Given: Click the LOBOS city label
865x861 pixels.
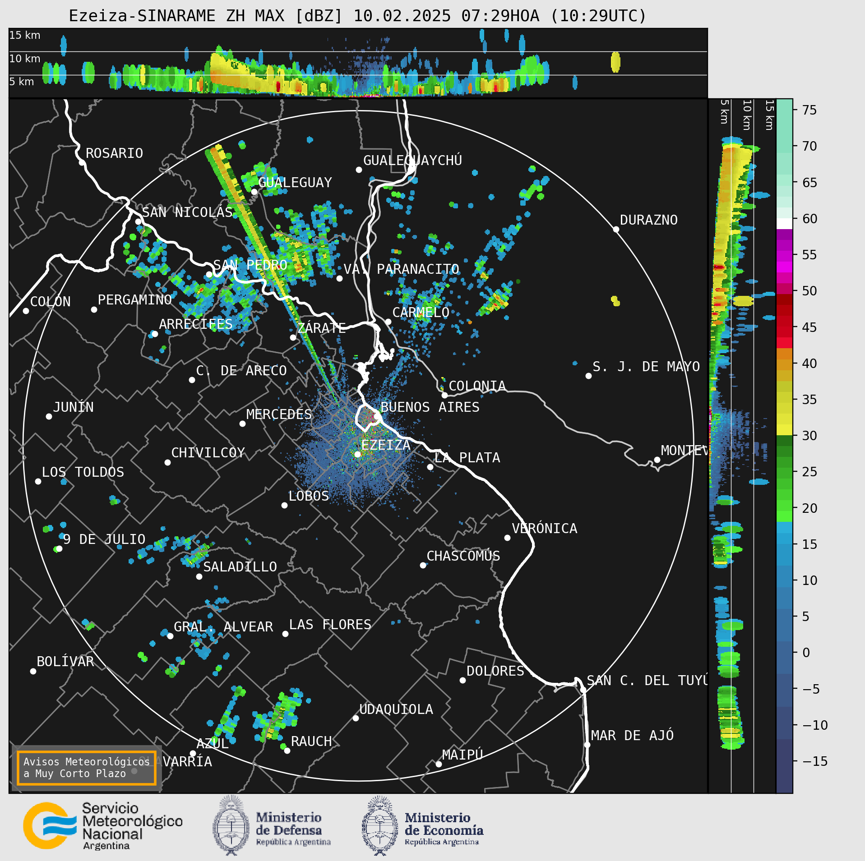Looking at the screenshot, I should pos(309,496).
